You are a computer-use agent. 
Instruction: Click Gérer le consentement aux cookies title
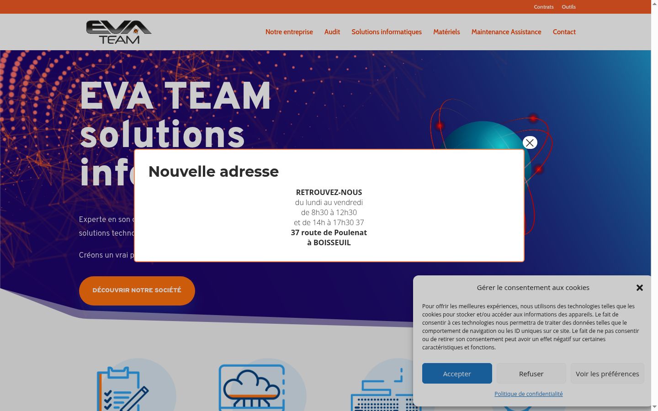pos(533,288)
